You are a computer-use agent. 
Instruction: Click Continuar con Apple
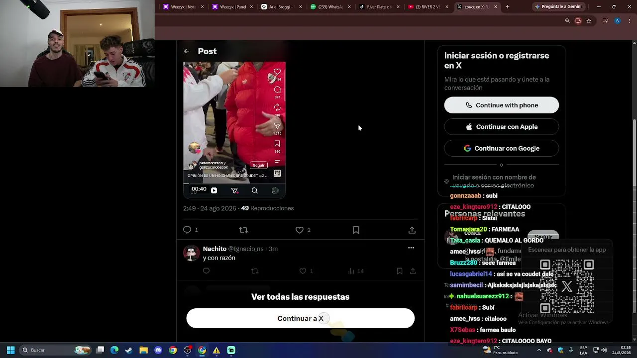(x=502, y=127)
